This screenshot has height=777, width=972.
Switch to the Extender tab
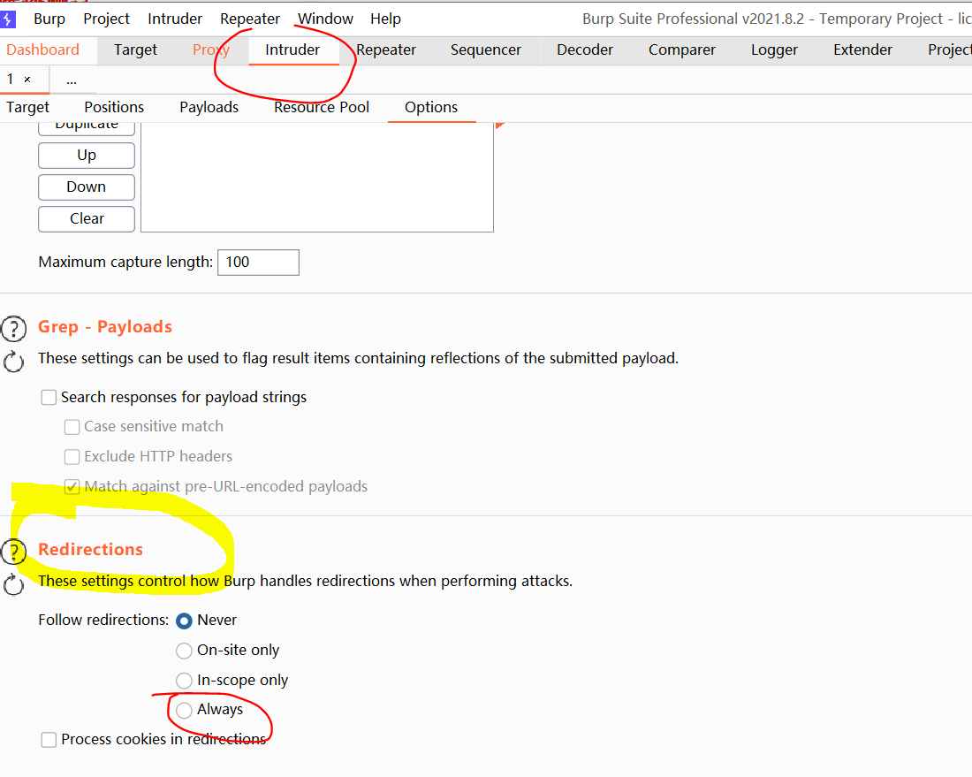click(863, 50)
